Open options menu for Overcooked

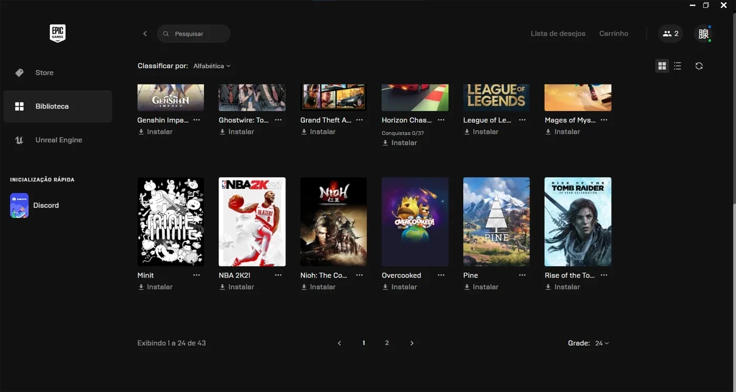click(x=441, y=275)
